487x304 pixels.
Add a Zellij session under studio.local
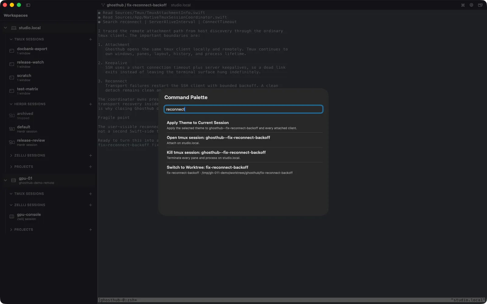coord(90,155)
